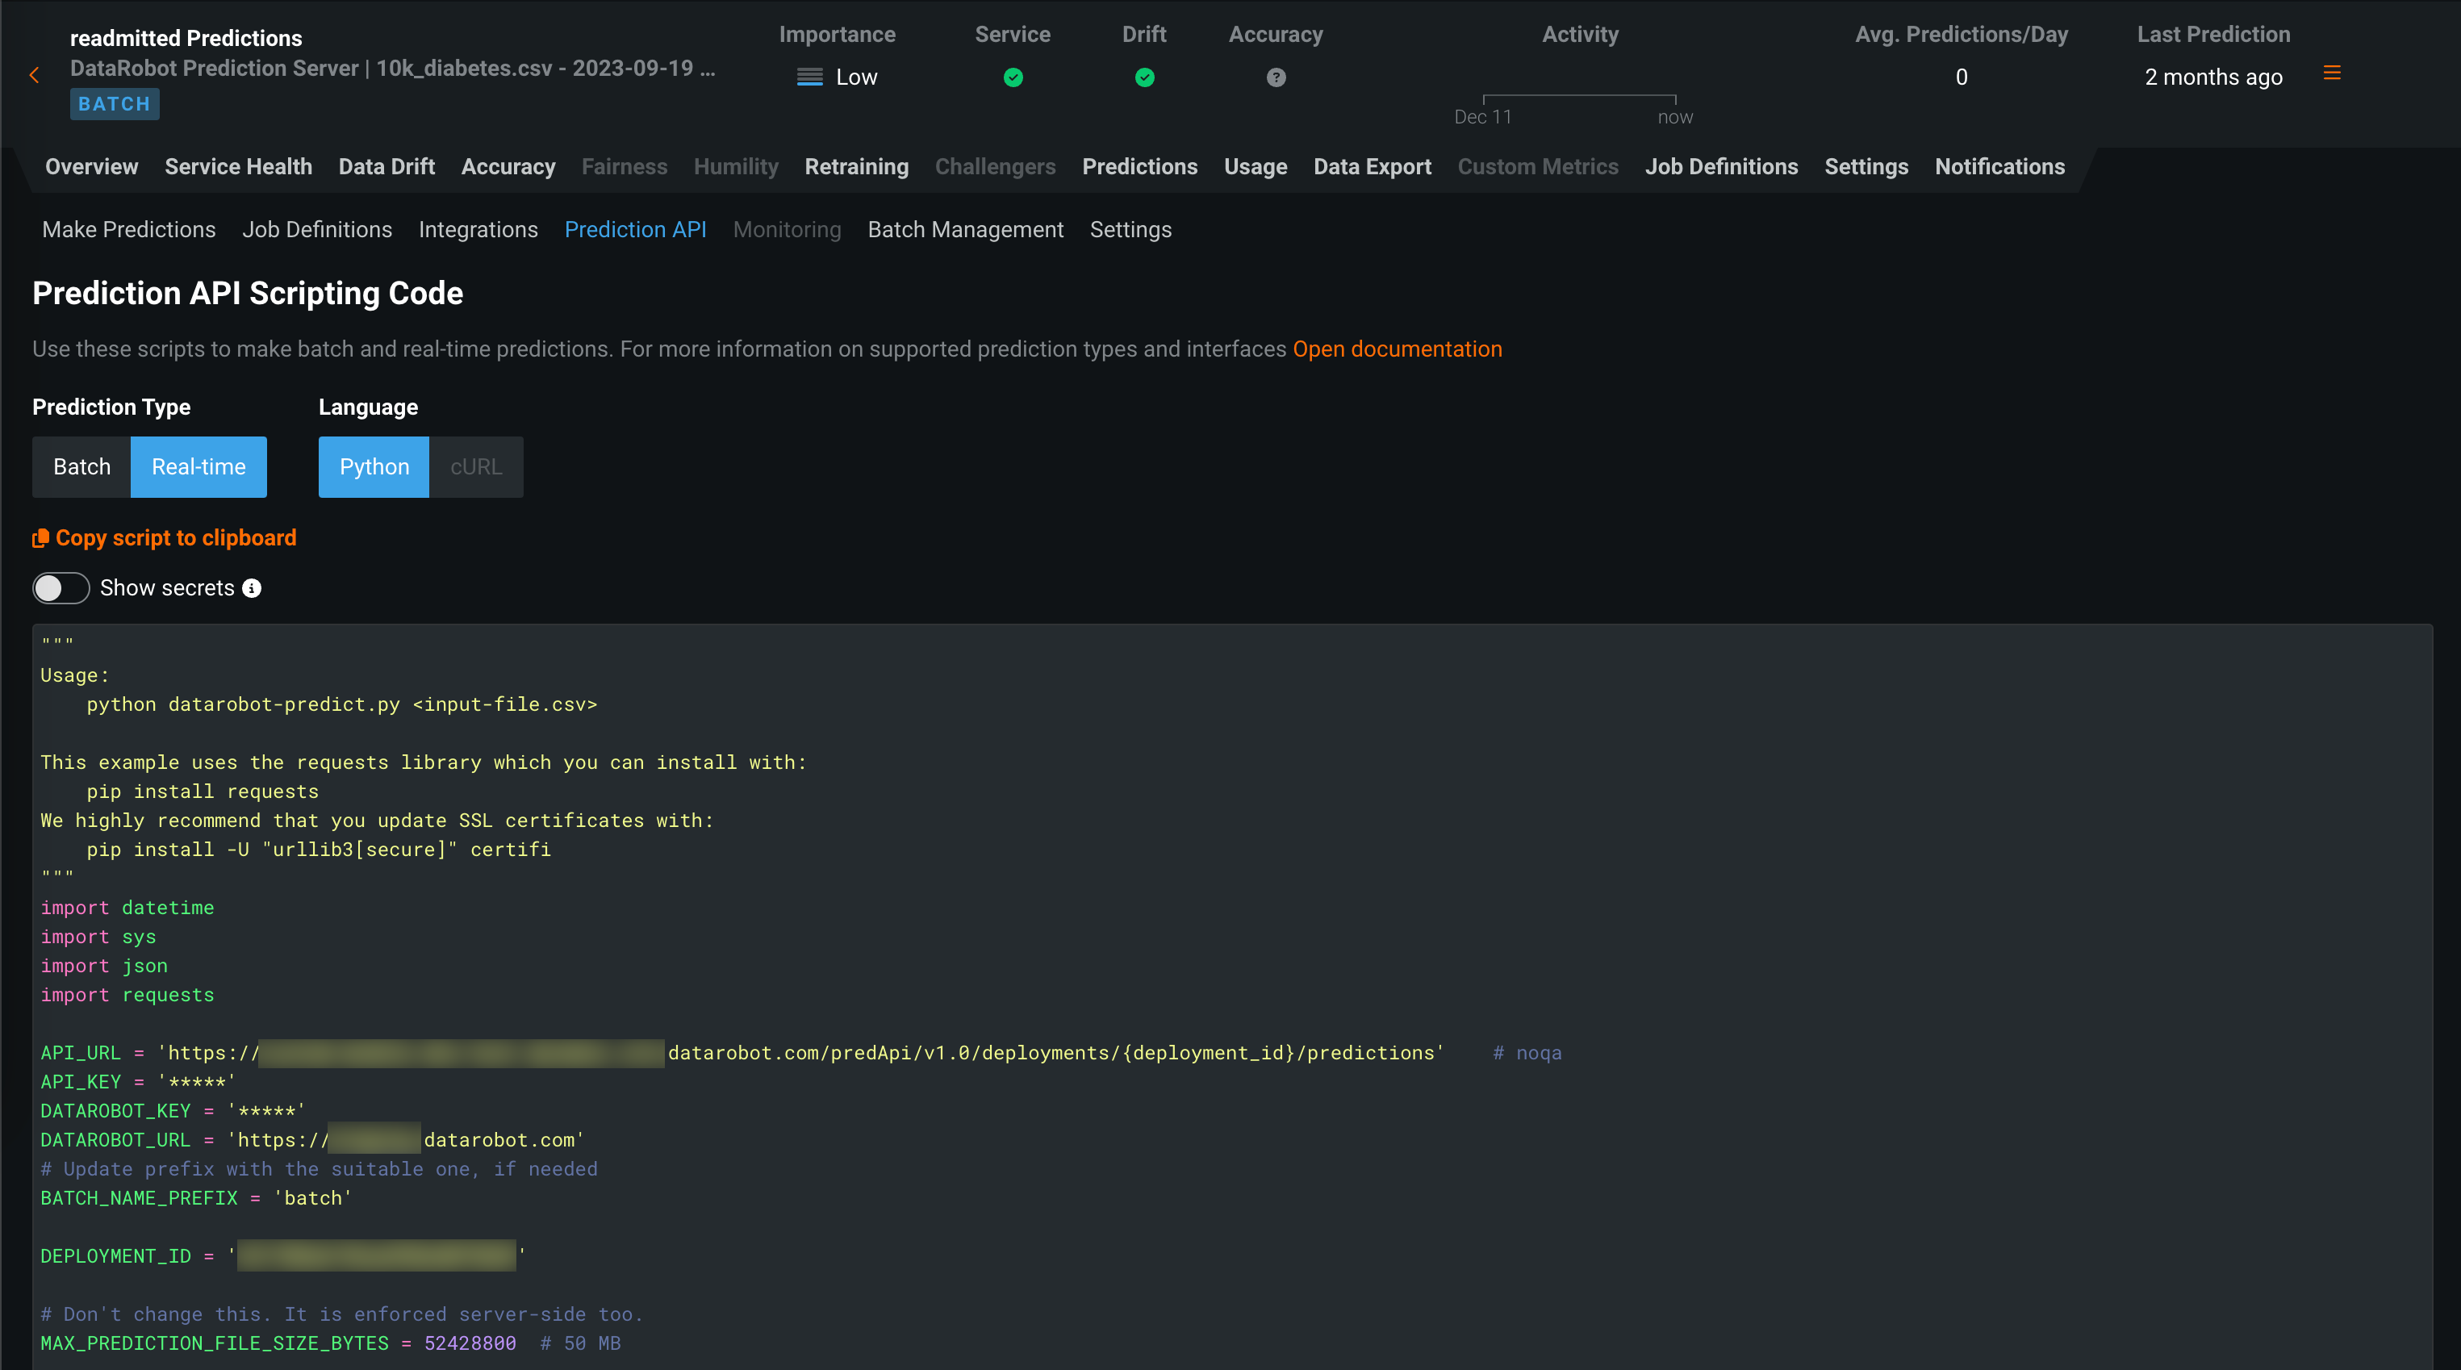This screenshot has height=1370, width=2461.
Task: Click the Accuracy unknown question mark icon
Action: (x=1276, y=77)
